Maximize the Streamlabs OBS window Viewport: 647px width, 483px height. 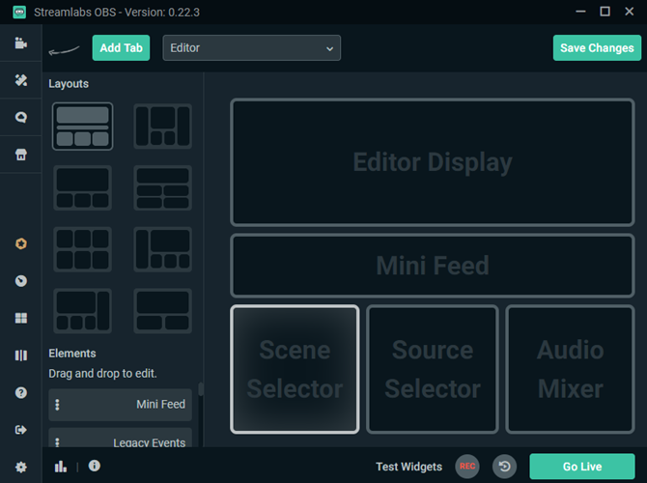pyautogui.click(x=605, y=12)
